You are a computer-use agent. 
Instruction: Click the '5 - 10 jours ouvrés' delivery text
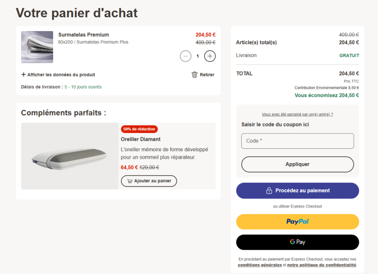point(83,87)
